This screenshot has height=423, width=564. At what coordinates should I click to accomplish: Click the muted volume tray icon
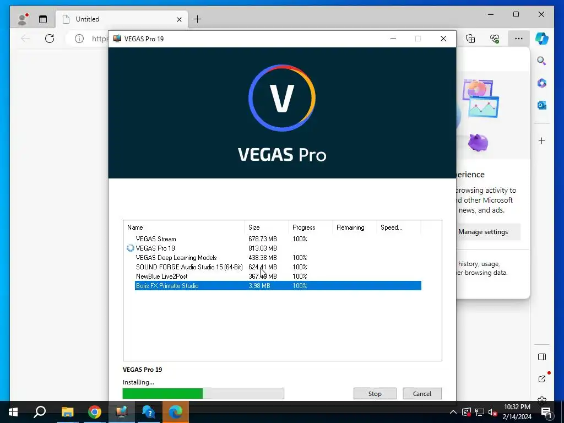tap(492, 412)
